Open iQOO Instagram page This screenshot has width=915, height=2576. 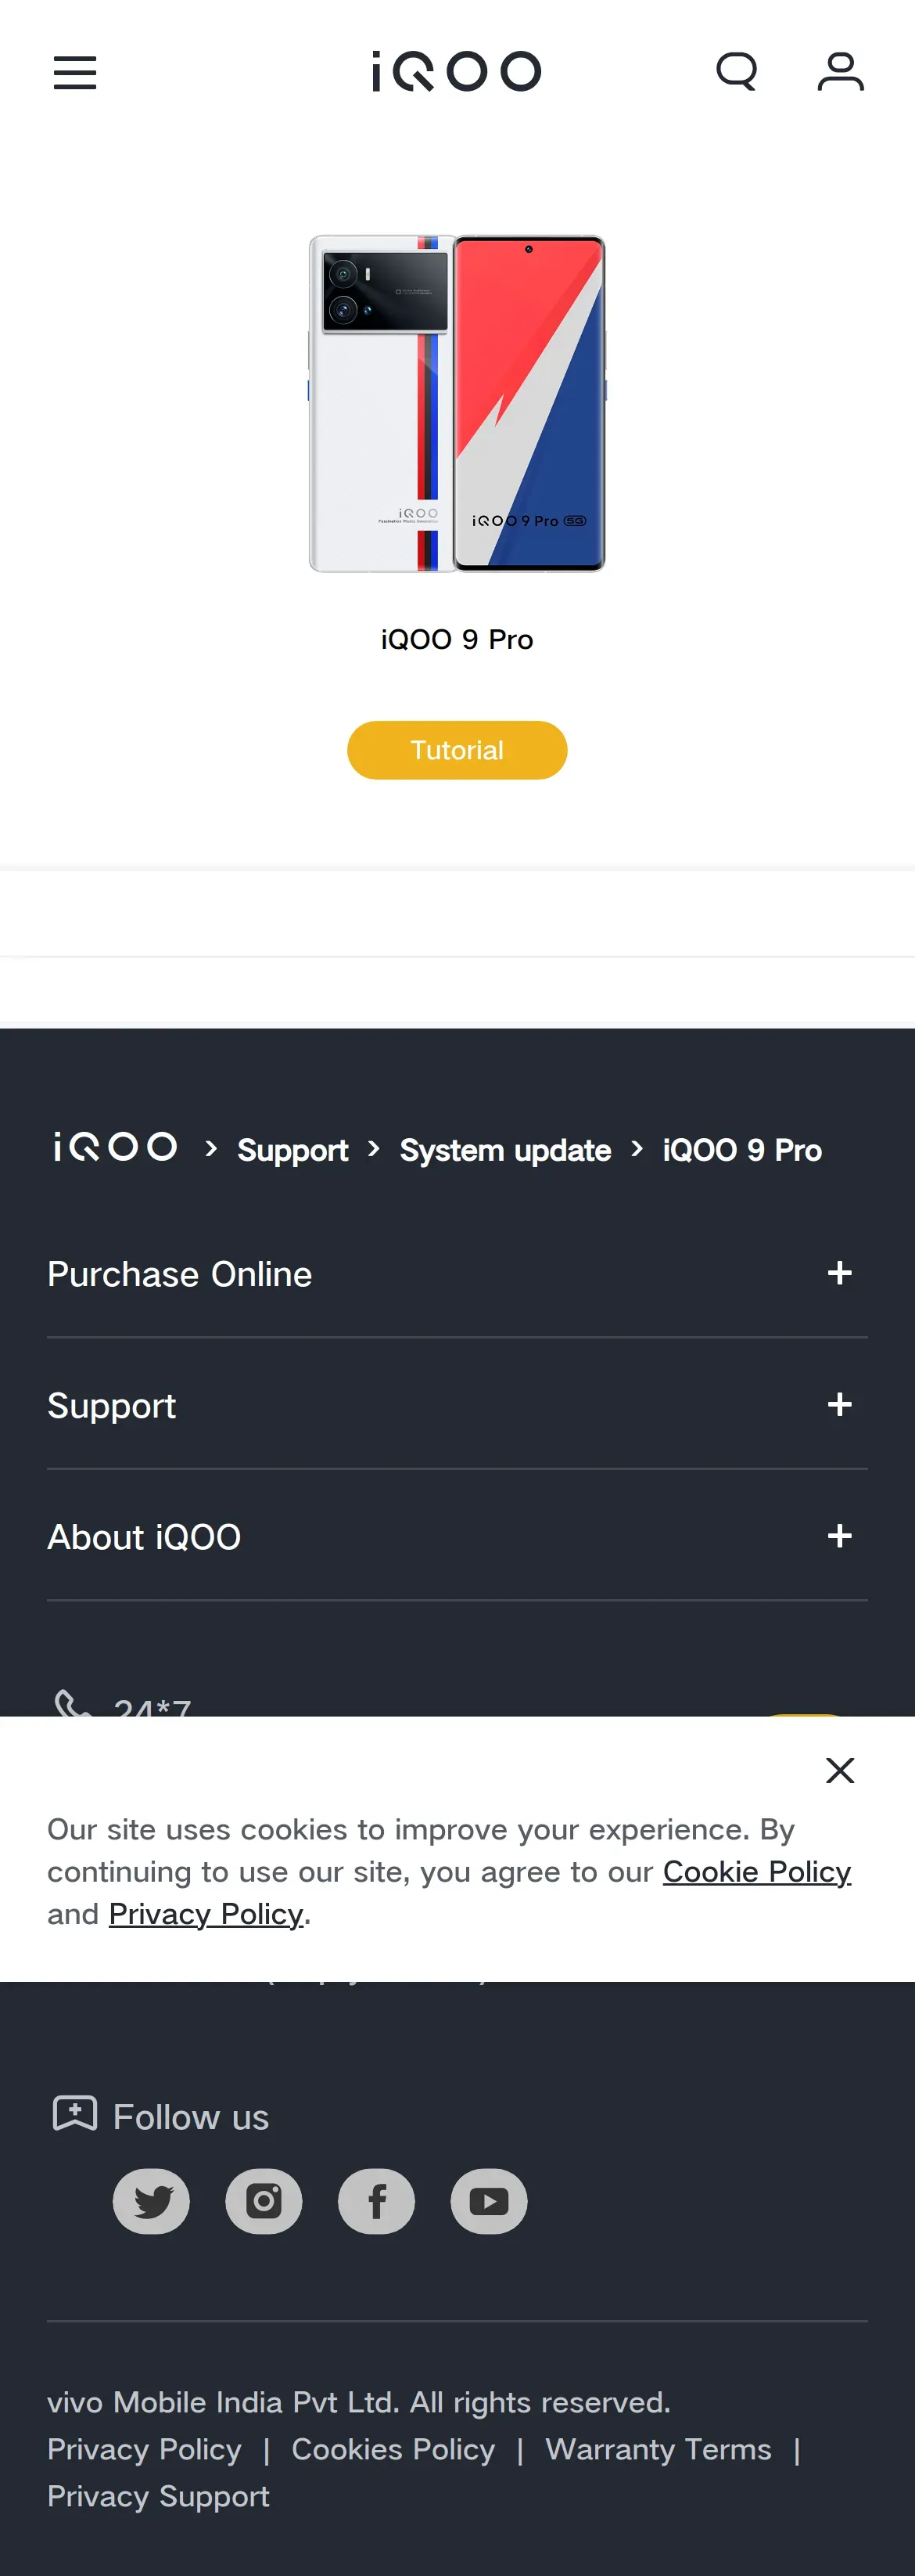264,2201
